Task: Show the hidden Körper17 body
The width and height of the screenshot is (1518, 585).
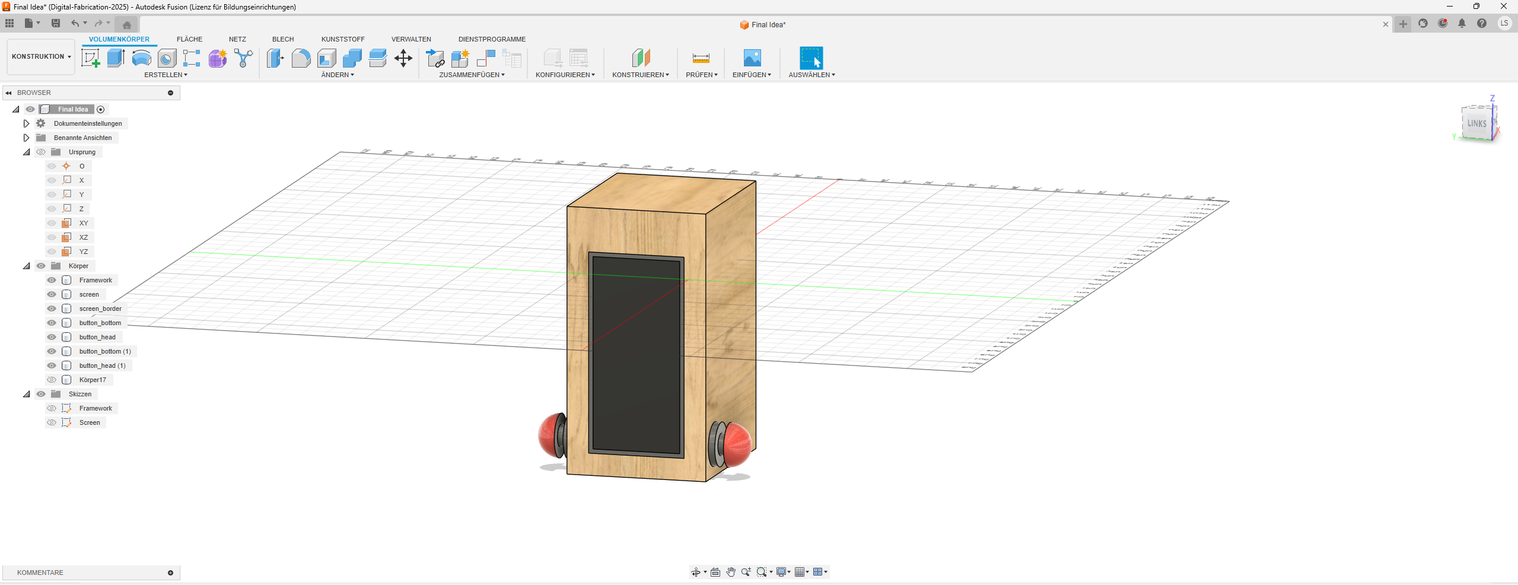Action: pyautogui.click(x=52, y=380)
